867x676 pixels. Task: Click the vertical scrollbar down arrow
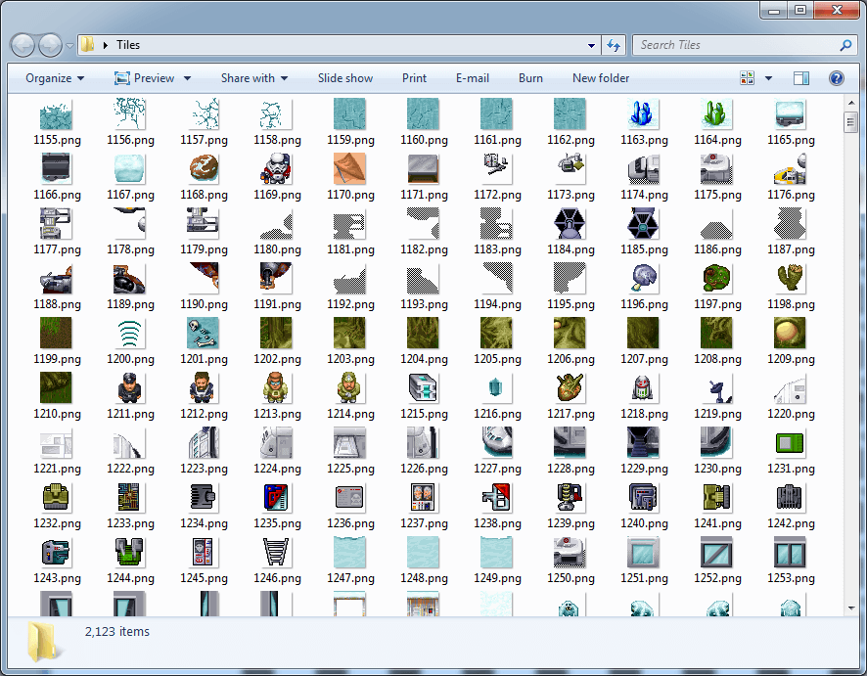pyautogui.click(x=851, y=608)
